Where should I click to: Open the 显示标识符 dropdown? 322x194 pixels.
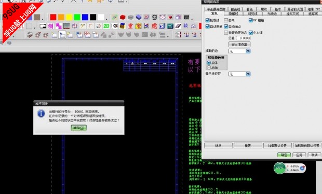(x=239, y=74)
